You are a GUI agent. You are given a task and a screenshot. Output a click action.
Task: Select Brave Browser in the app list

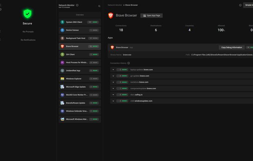(x=80, y=46)
